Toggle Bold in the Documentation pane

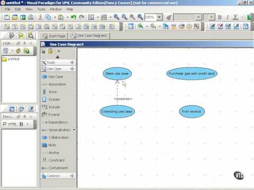[x=21, y=124]
